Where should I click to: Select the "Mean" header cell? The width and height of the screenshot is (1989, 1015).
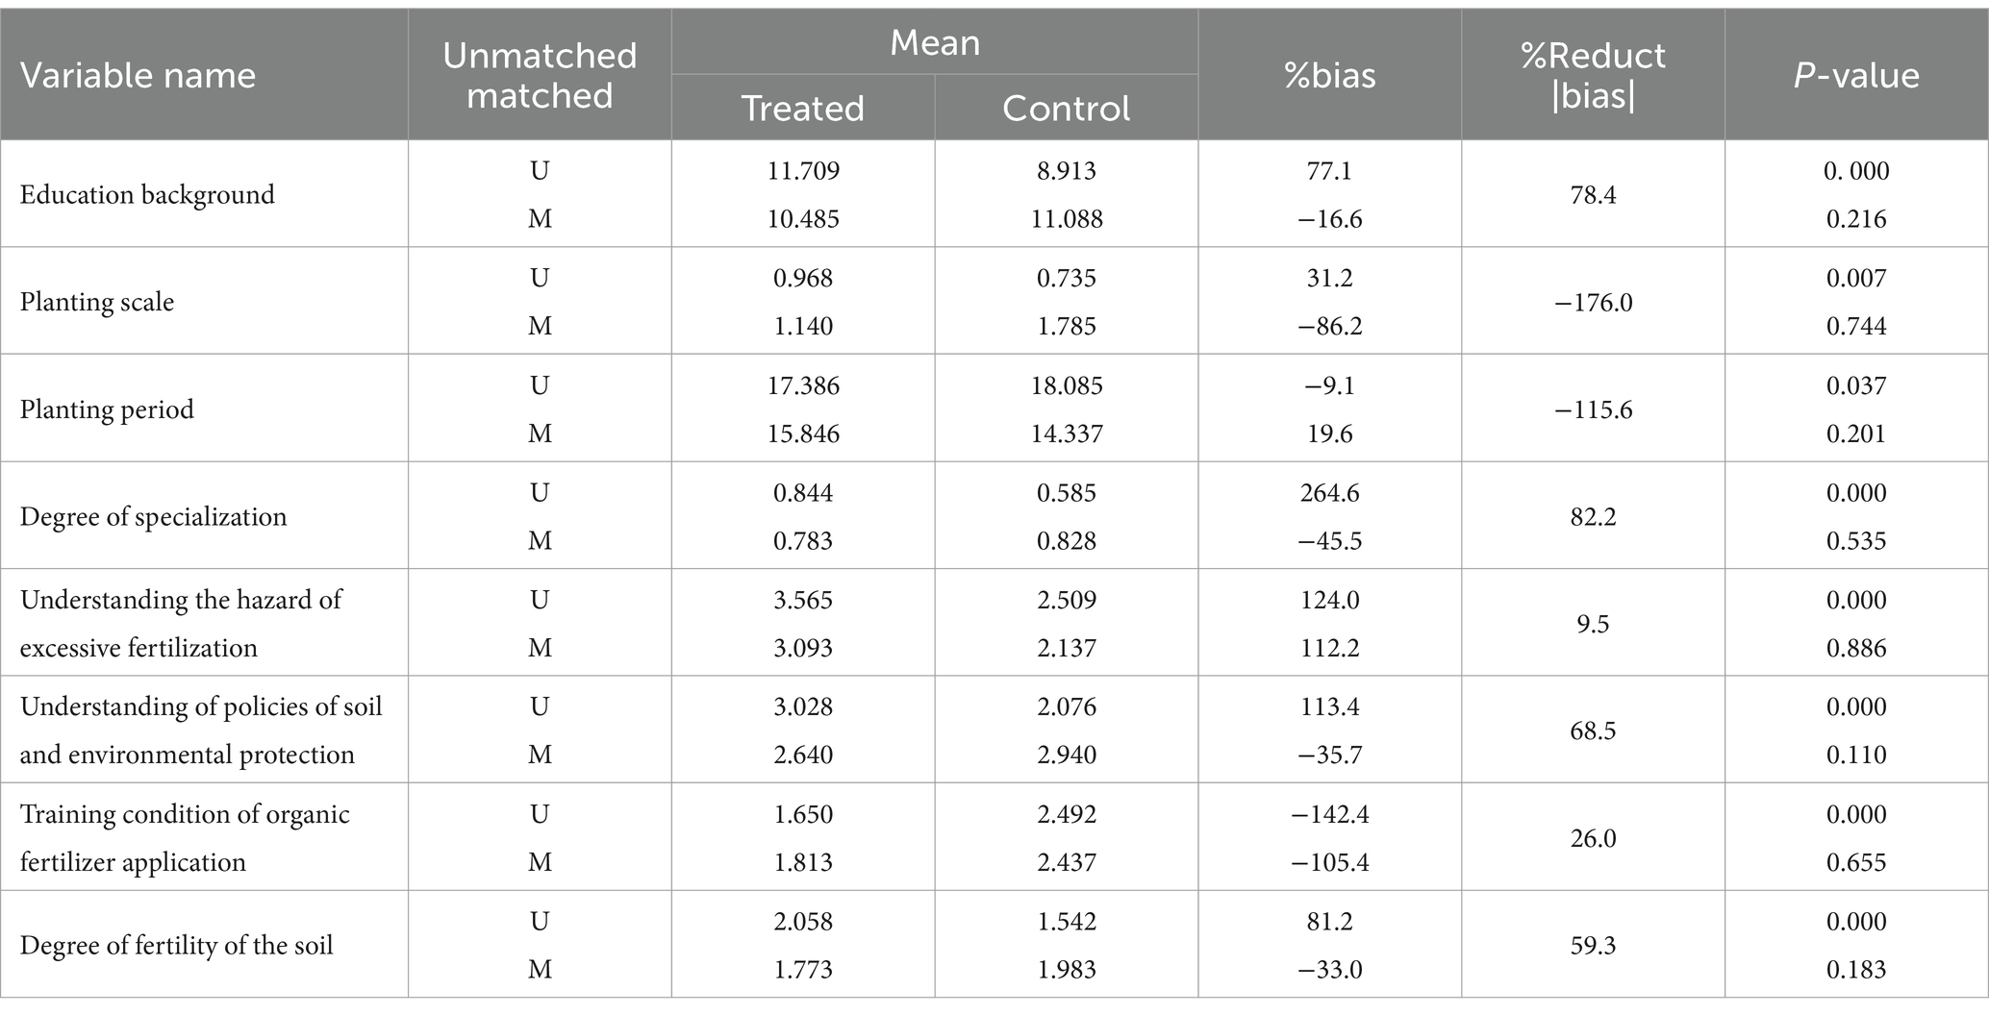pos(935,43)
